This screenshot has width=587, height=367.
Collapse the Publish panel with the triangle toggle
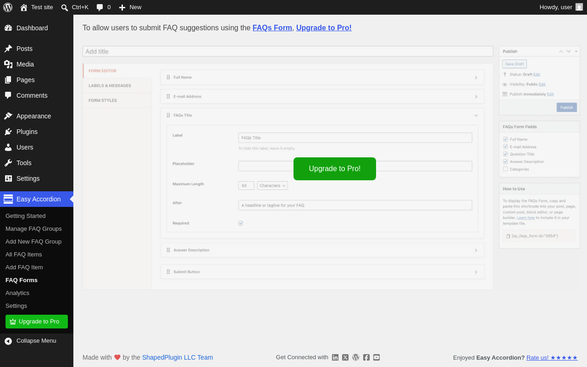576,51
